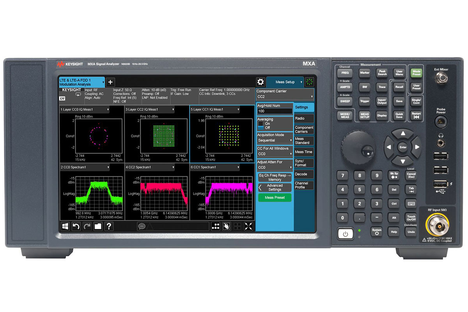
Task: Hit the AMPTD Y Scale key
Action: (345, 87)
